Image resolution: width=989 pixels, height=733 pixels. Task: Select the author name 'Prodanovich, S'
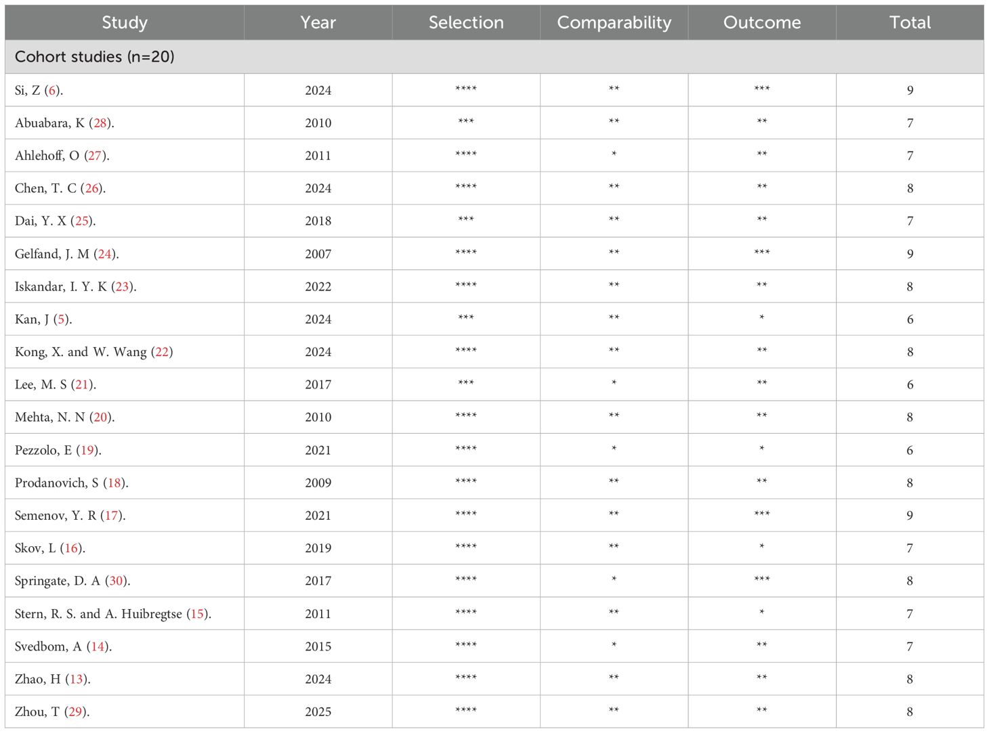point(56,483)
